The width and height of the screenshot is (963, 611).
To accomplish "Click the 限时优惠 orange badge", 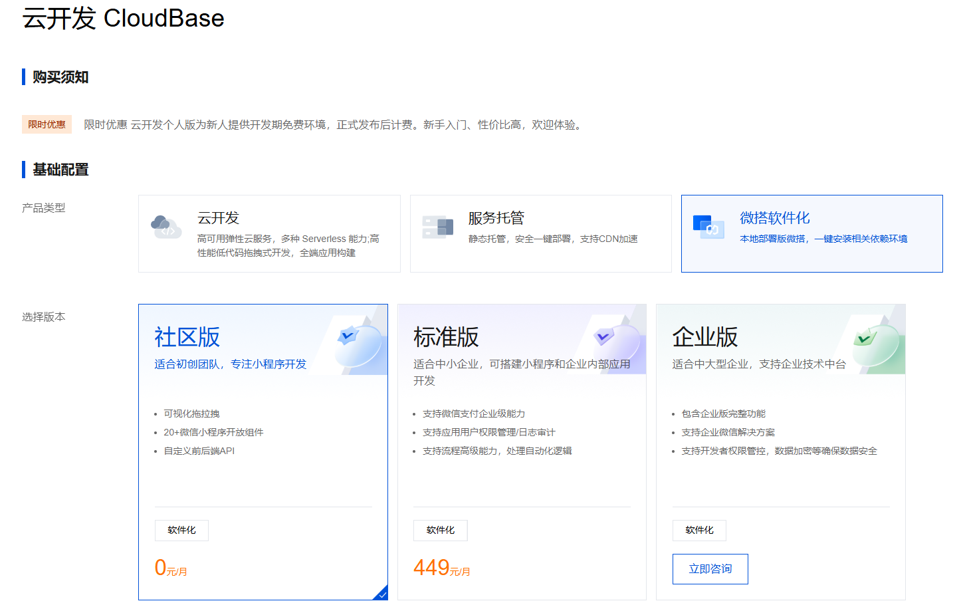I will [47, 124].
